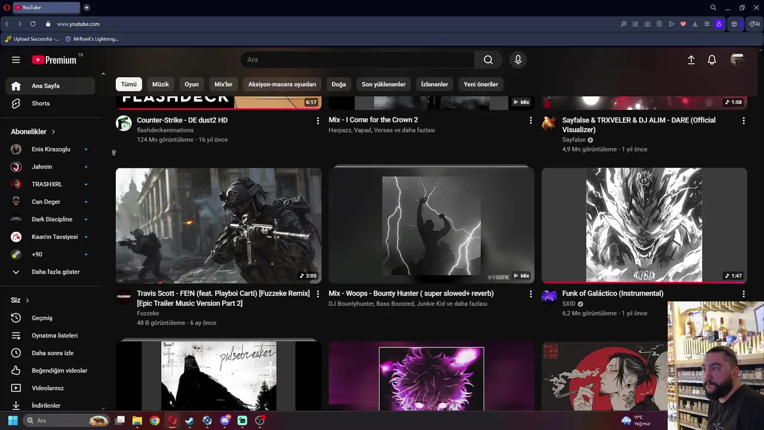
Task: Select the Mix'ler filter chip
Action: pos(223,84)
